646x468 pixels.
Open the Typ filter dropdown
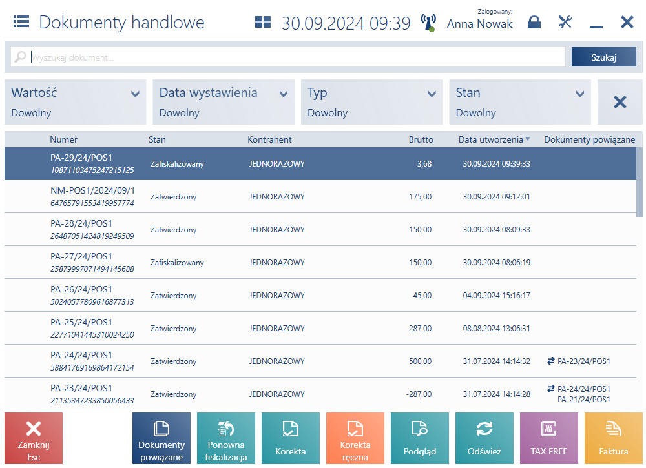click(371, 102)
